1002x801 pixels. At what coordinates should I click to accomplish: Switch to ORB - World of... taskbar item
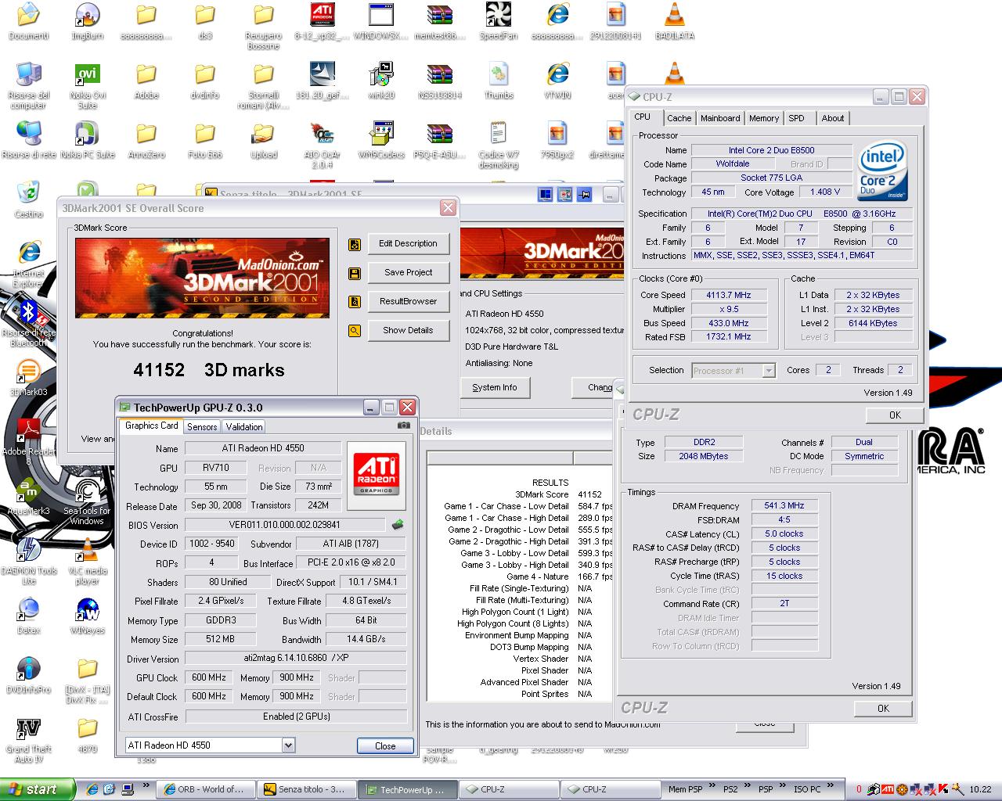[x=206, y=789]
